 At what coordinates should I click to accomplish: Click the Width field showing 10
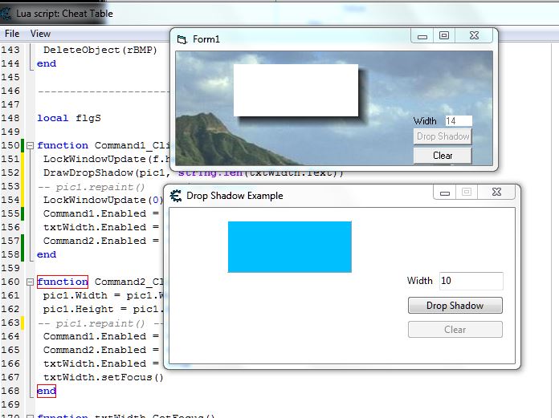coord(471,281)
